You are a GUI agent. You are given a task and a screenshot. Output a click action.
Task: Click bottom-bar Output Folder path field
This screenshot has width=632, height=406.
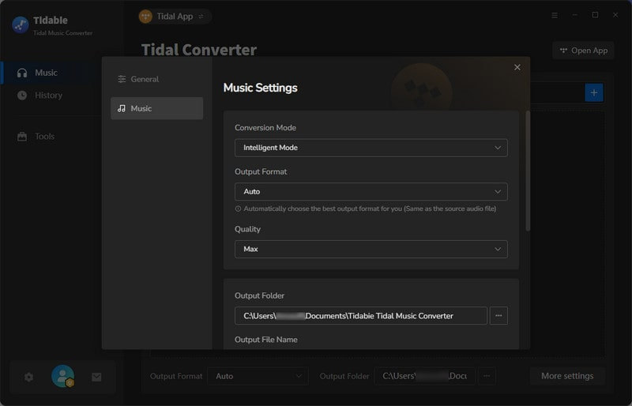424,376
